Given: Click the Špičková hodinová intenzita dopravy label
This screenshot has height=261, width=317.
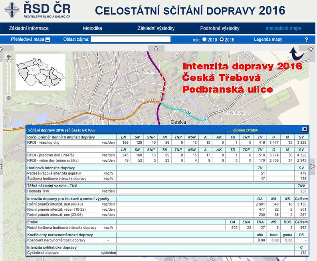Looking at the screenshot, I should point(57,178).
